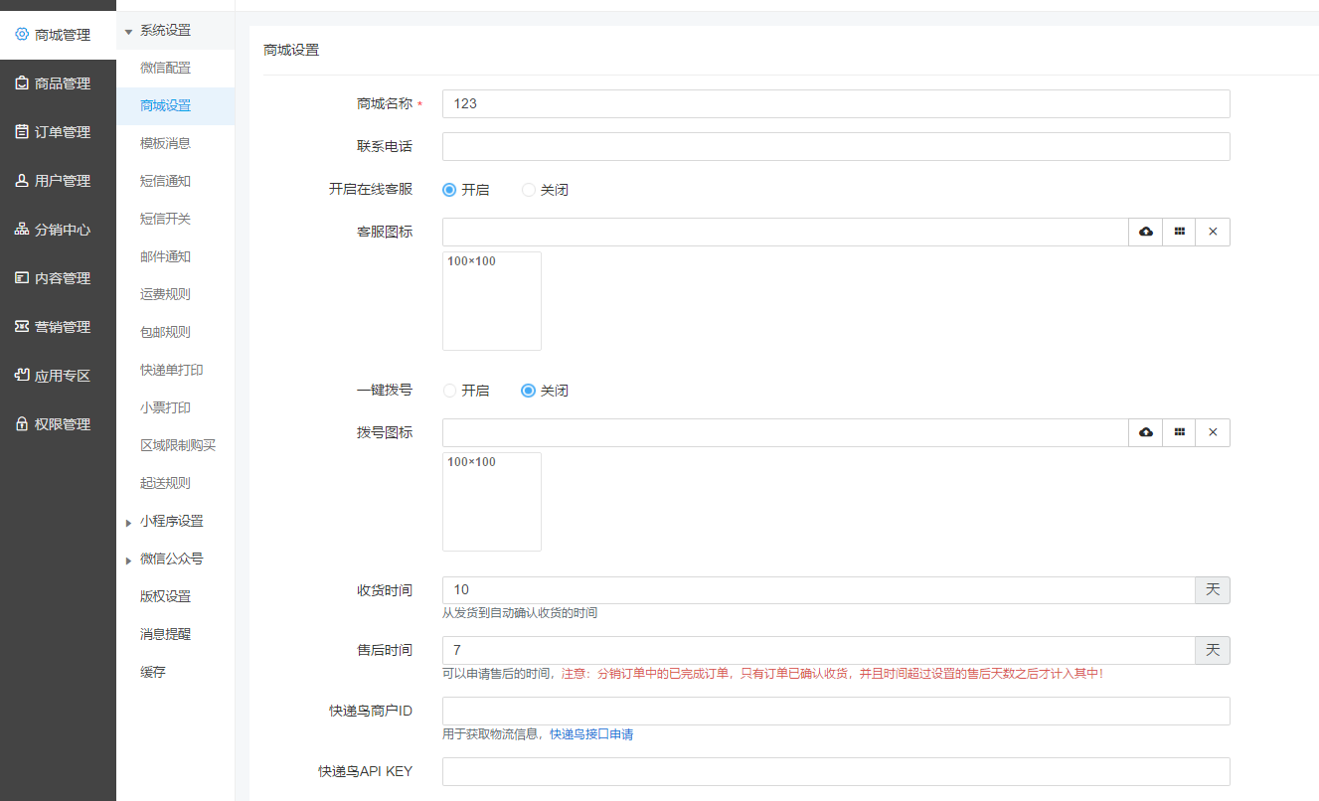Click the 售后时间 days input field
Image resolution: width=1319 pixels, height=801 pixels.
(818, 650)
